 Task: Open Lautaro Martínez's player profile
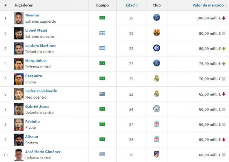[x=40, y=46]
